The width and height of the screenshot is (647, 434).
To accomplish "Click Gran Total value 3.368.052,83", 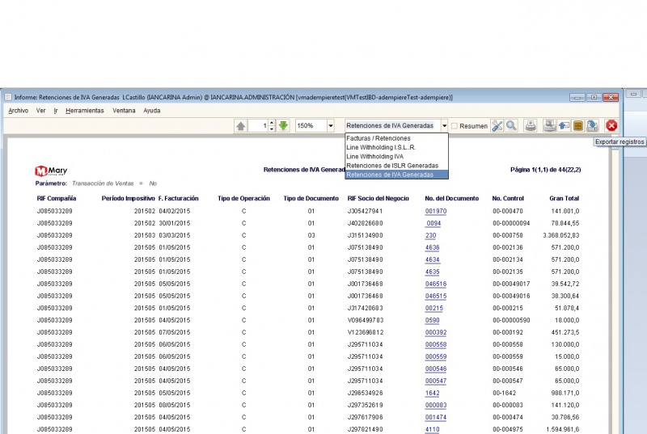I will tap(560, 235).
